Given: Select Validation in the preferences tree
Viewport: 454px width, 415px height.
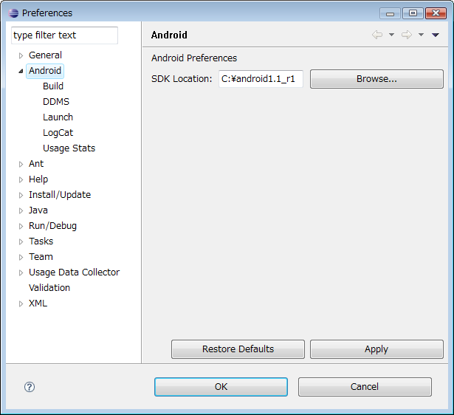Looking at the screenshot, I should point(49,288).
